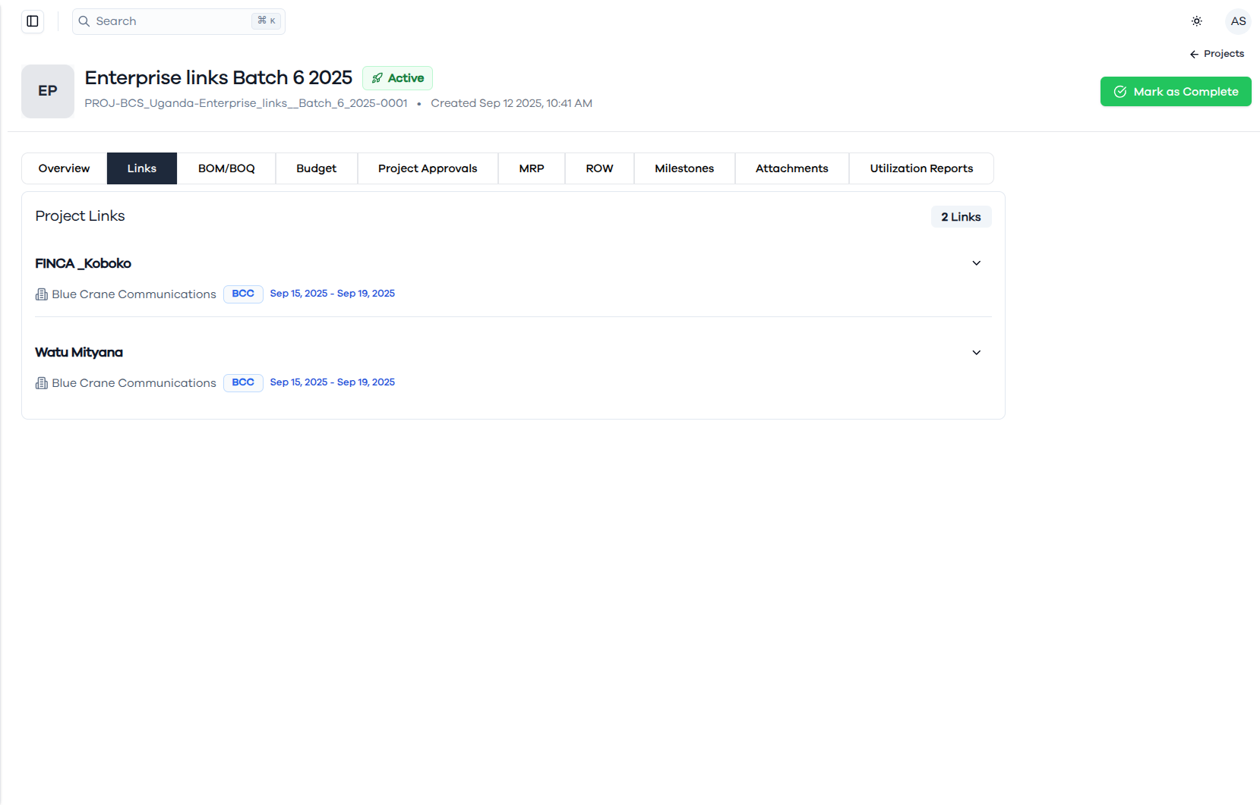Show the Utilization Reports tab
Viewport: 1260px width, 805px height.
[921, 168]
